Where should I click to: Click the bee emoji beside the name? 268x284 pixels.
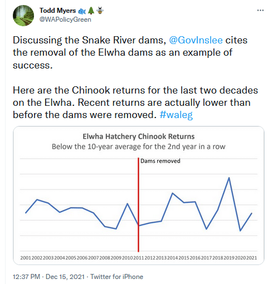point(100,11)
